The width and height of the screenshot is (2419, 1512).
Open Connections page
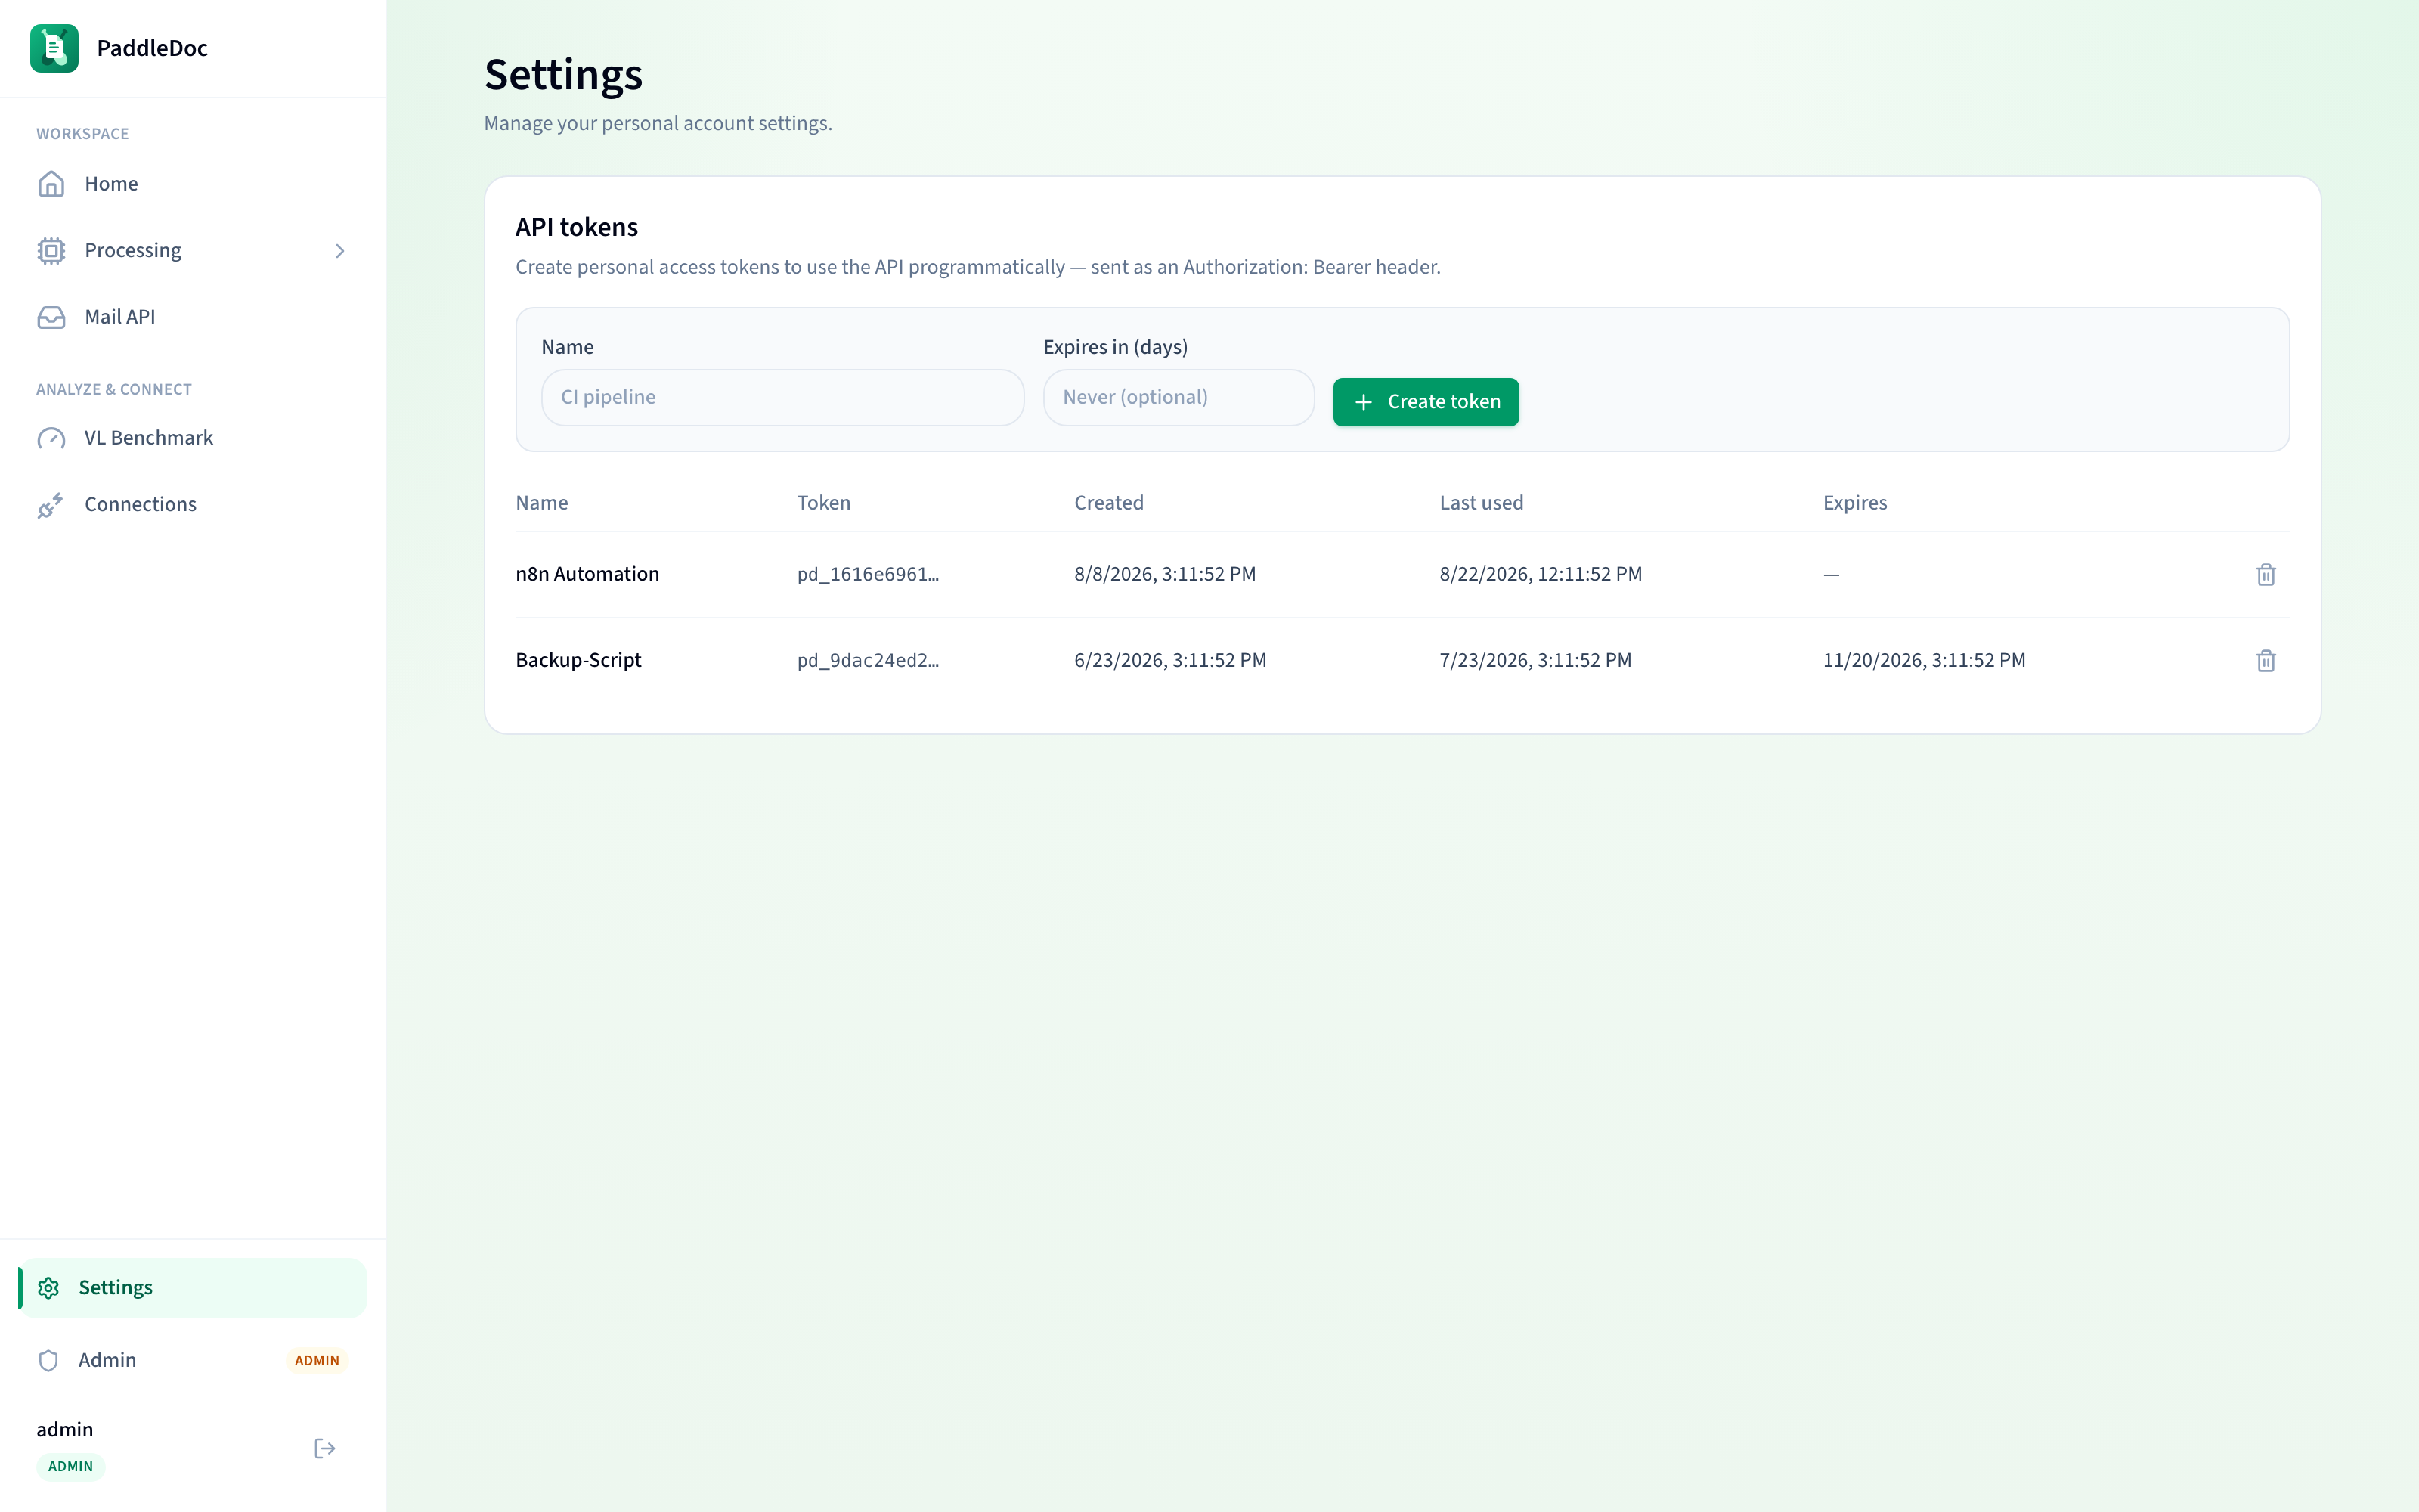pyautogui.click(x=192, y=505)
